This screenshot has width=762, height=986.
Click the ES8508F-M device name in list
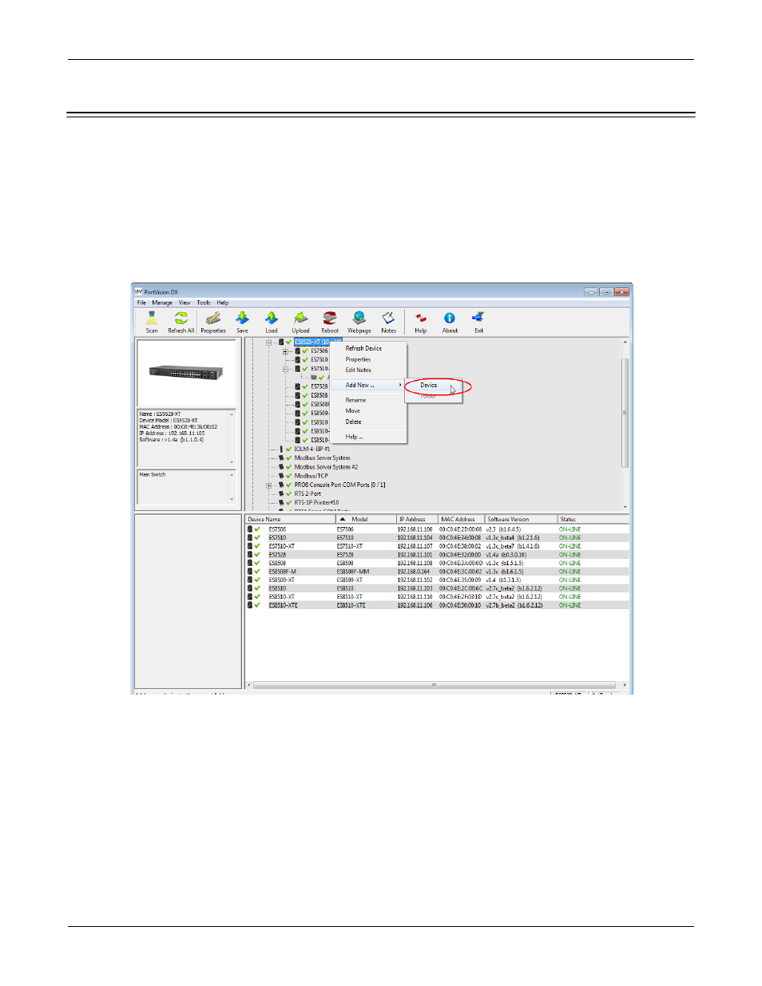(x=282, y=572)
